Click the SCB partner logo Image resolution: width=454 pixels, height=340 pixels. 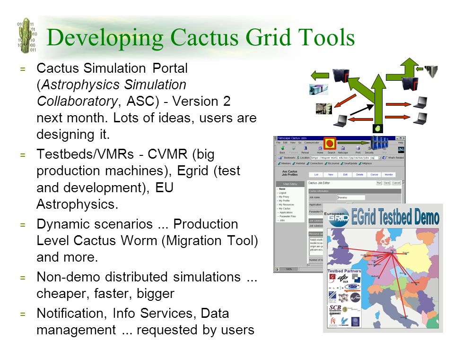pyautogui.click(x=335, y=307)
